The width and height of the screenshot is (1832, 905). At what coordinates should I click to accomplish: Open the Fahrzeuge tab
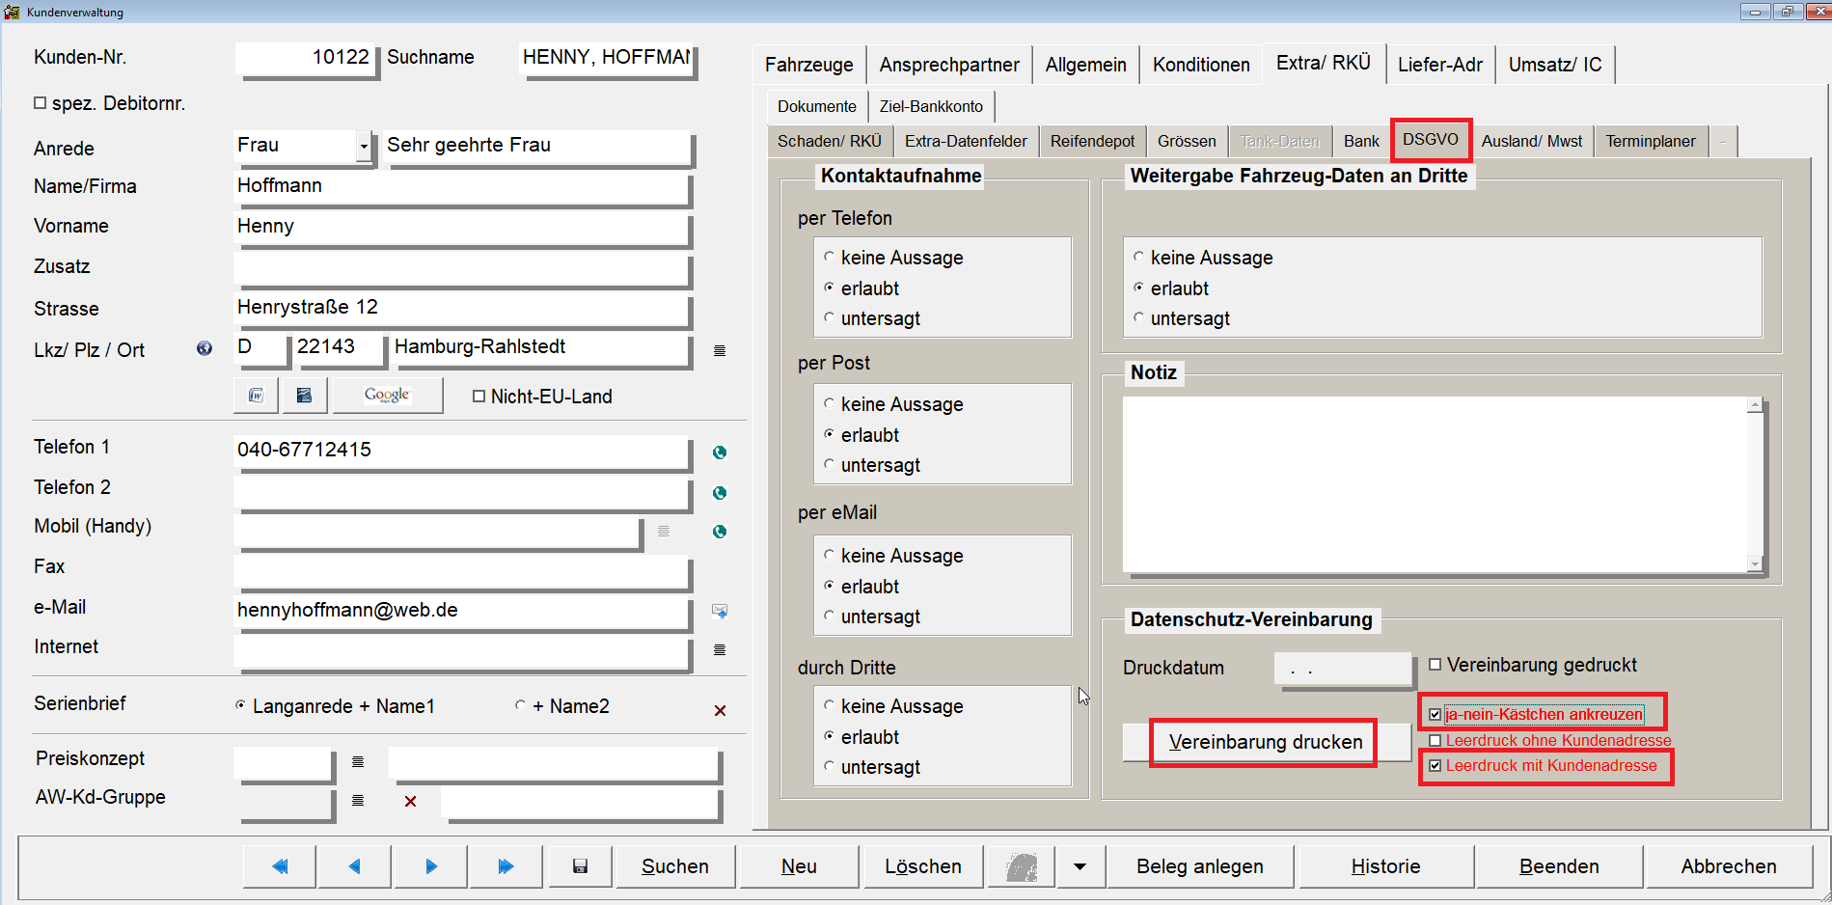[x=808, y=65]
